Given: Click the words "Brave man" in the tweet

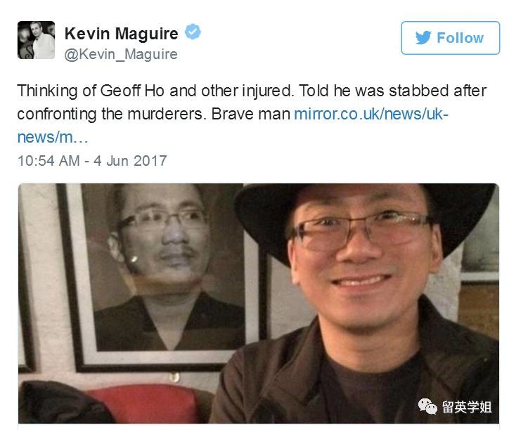Looking at the screenshot, I should (x=250, y=115).
